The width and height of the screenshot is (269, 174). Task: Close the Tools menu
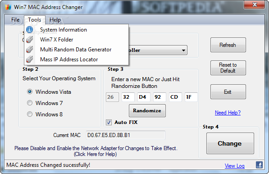tap(35, 20)
